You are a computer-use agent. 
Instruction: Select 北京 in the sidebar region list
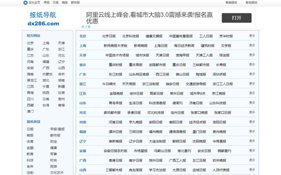coord(30,43)
